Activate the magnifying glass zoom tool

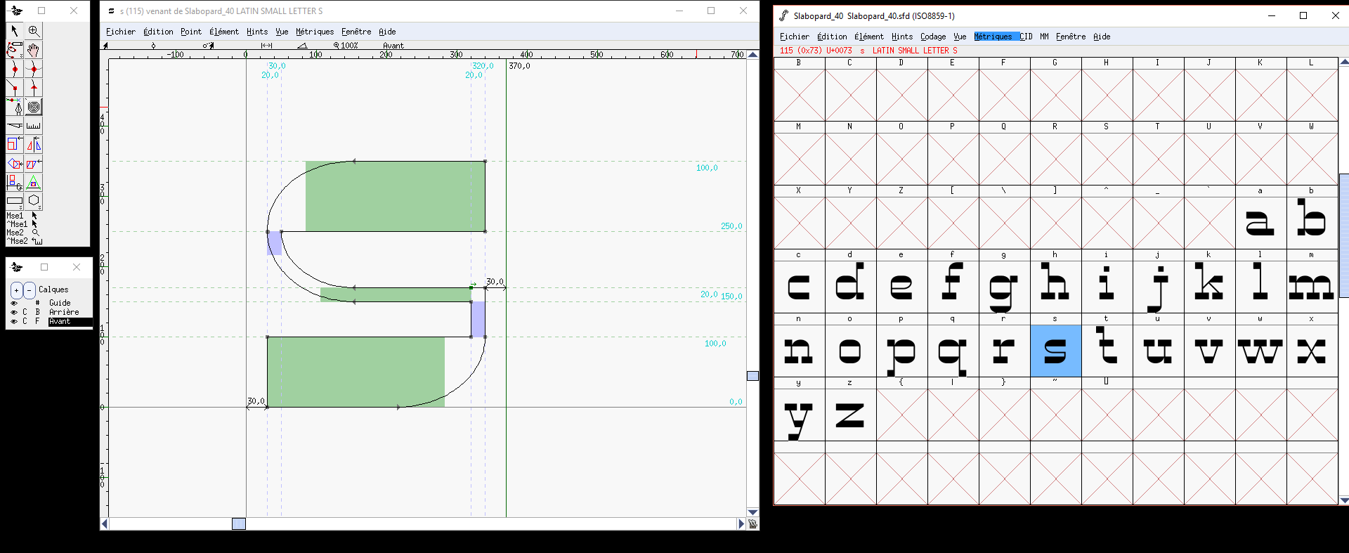pos(34,31)
